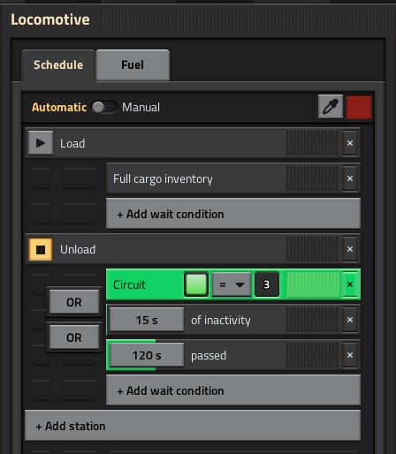Open the equals comparator dropdown
The width and height of the screenshot is (396, 454).
tap(232, 284)
